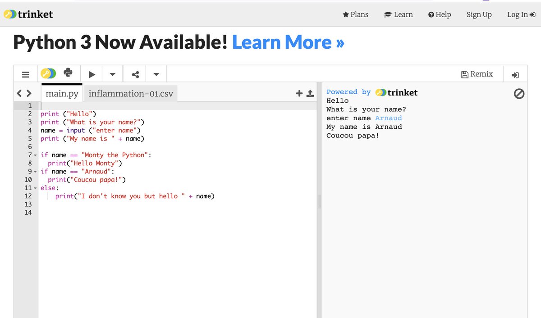541x318 pixels.
Task: Click the Log In link
Action: point(521,14)
